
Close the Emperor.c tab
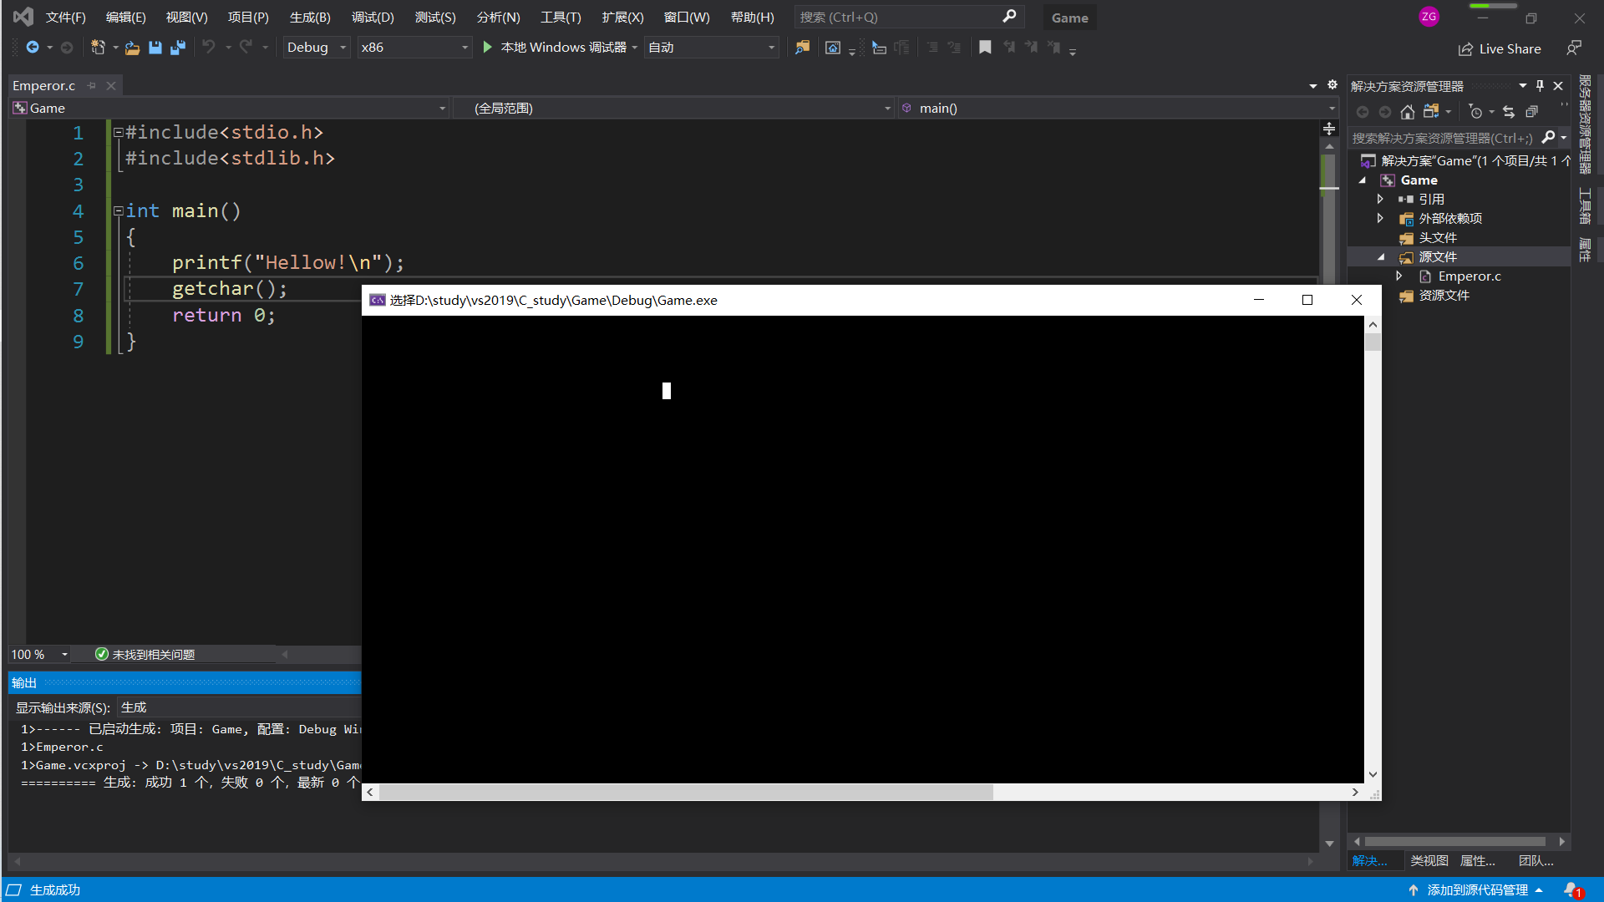pyautogui.click(x=111, y=85)
